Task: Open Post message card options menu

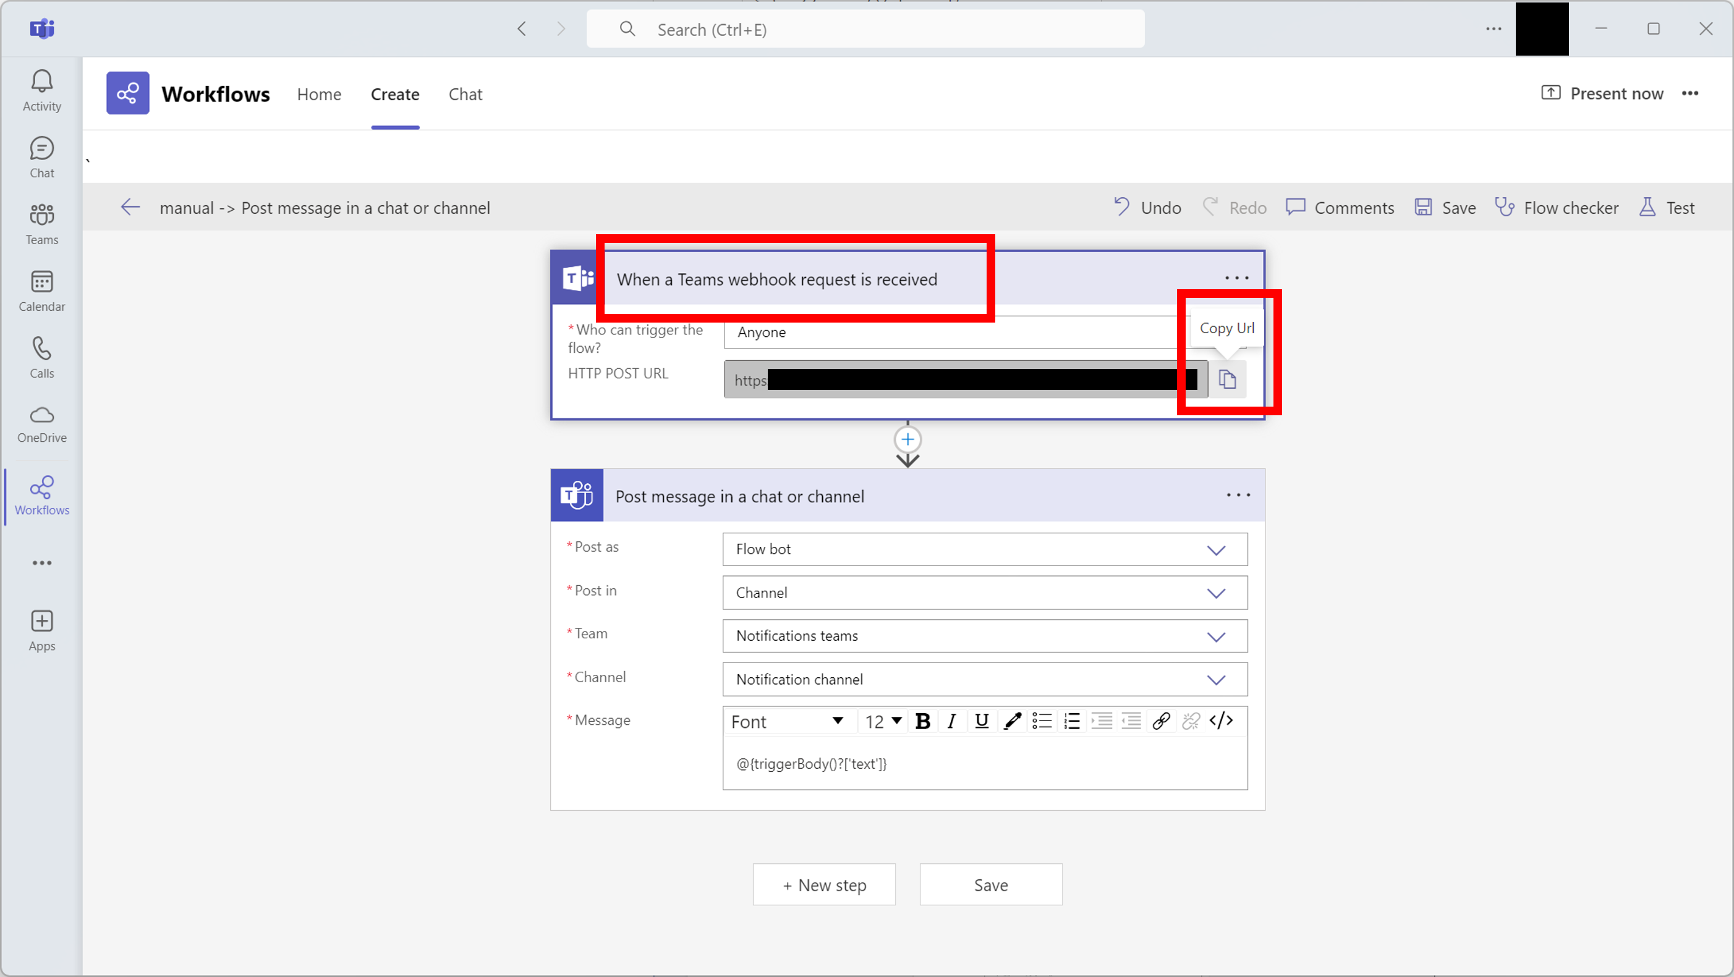Action: [1238, 495]
